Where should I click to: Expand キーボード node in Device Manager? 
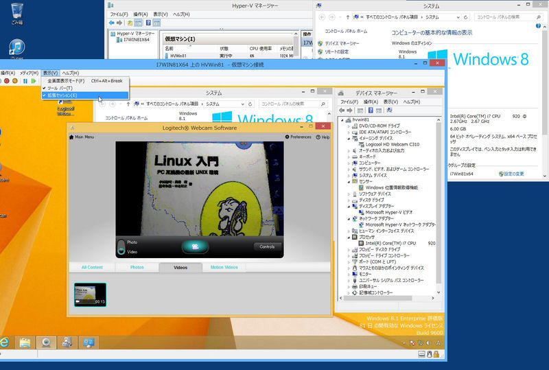click(349, 157)
